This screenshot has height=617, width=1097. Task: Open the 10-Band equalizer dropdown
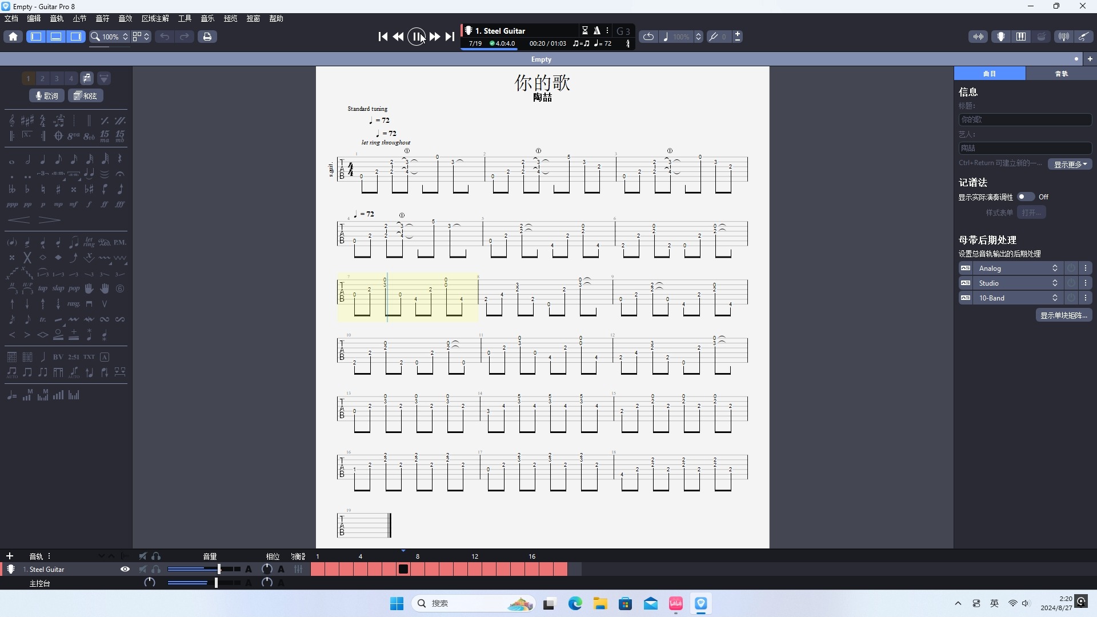[x=1019, y=298]
